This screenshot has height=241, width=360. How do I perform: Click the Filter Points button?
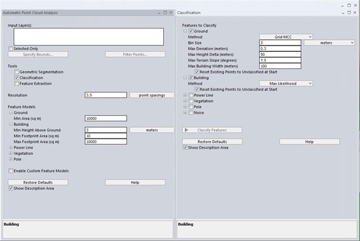pyautogui.click(x=135, y=54)
